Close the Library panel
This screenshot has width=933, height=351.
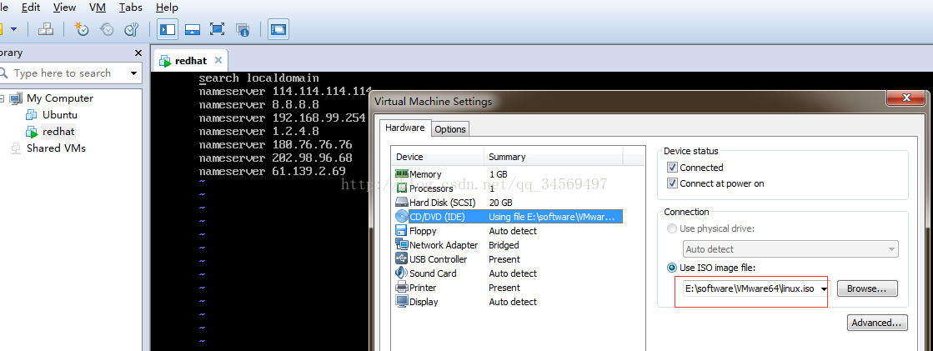pos(138,53)
